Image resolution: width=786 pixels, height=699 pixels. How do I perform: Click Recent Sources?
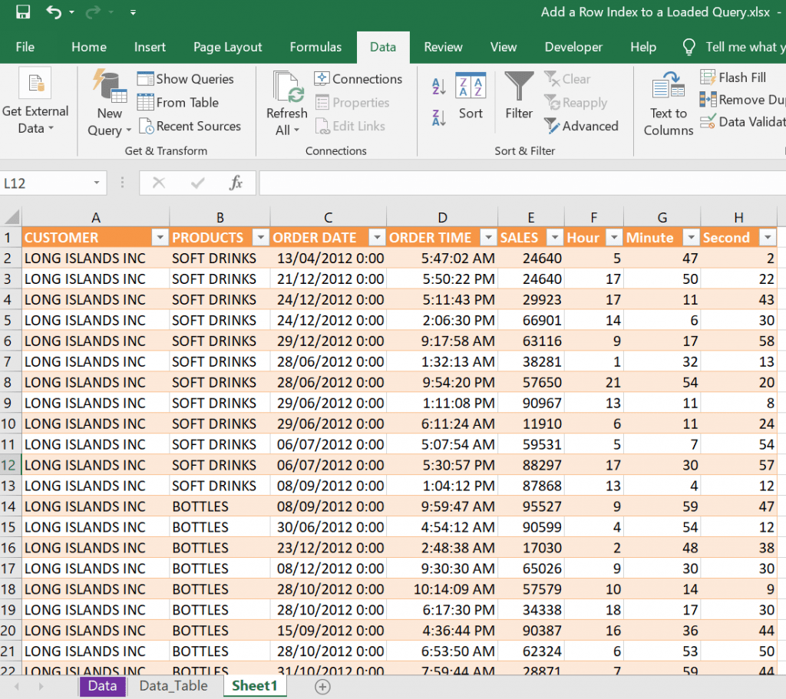[x=193, y=125]
